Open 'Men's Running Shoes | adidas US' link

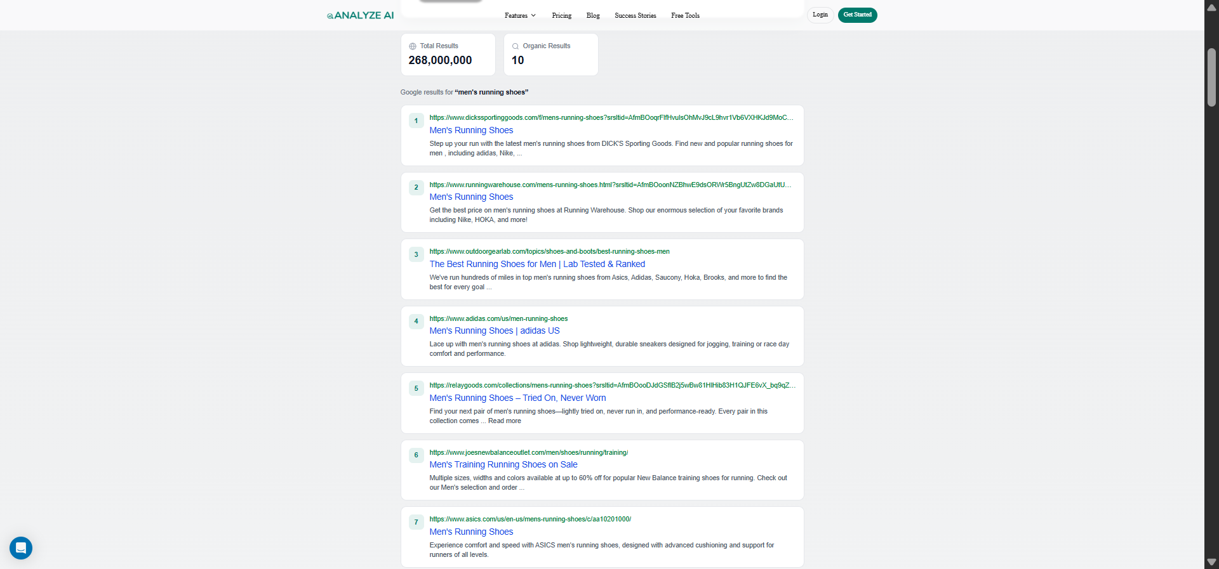pos(495,331)
